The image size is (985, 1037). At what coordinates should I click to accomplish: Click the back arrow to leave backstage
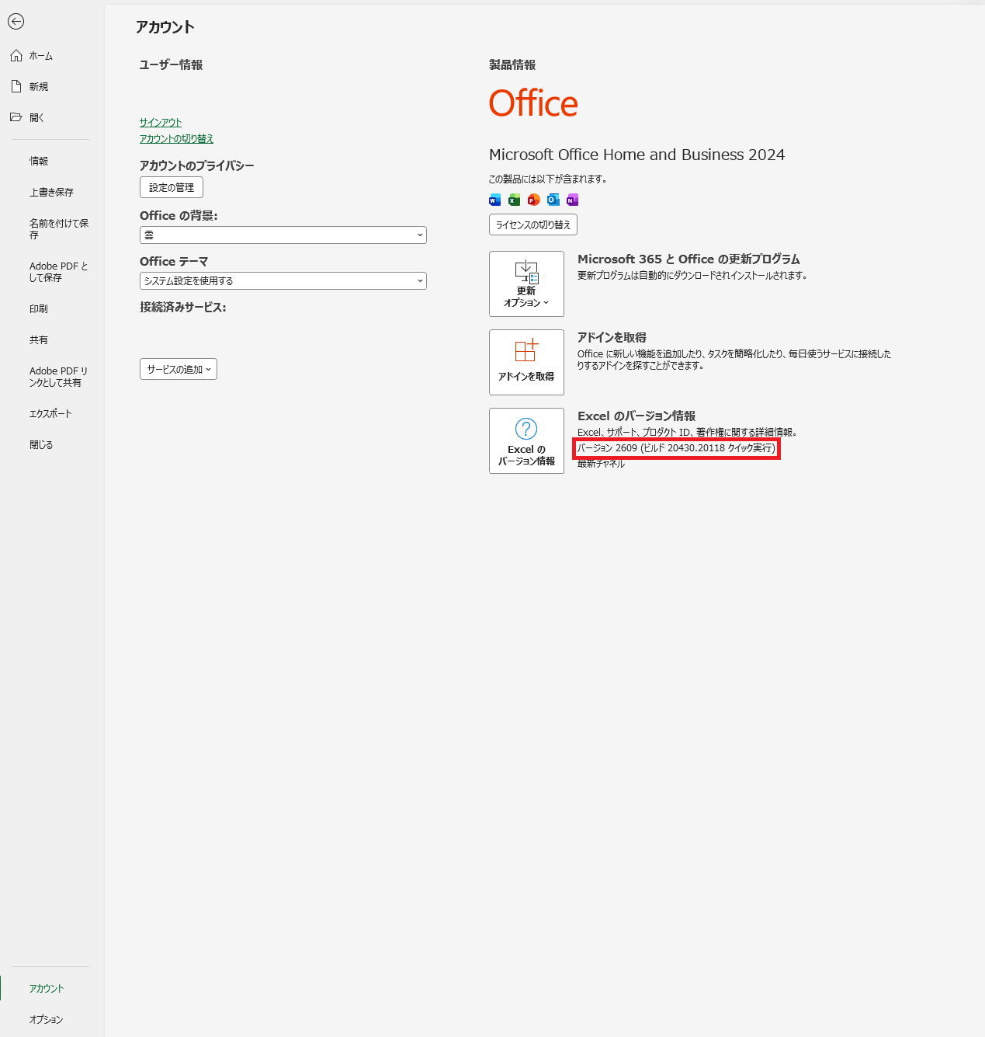16,22
